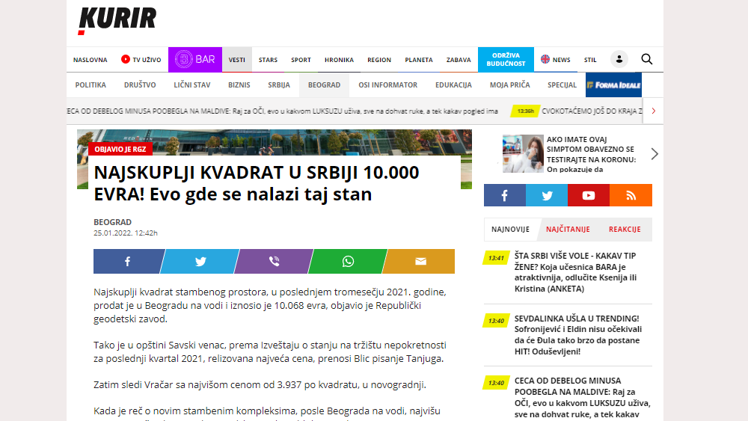
Task: Open the korona simptom promoted story
Action: tap(592, 155)
